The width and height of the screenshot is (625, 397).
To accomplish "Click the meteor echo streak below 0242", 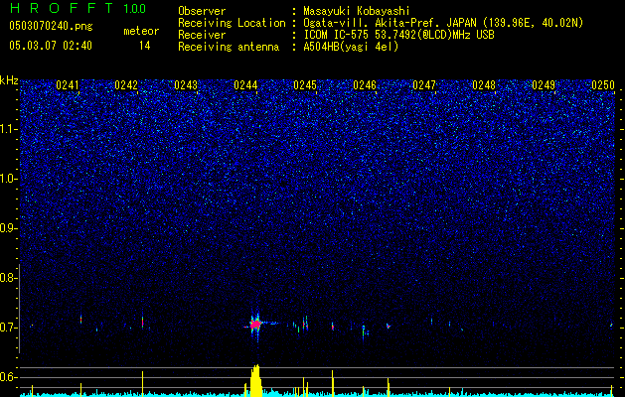I will (x=142, y=322).
